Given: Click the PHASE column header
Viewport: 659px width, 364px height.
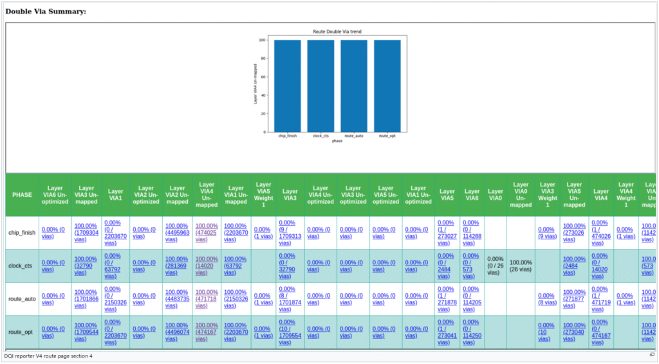Looking at the screenshot, I should tap(22, 195).
